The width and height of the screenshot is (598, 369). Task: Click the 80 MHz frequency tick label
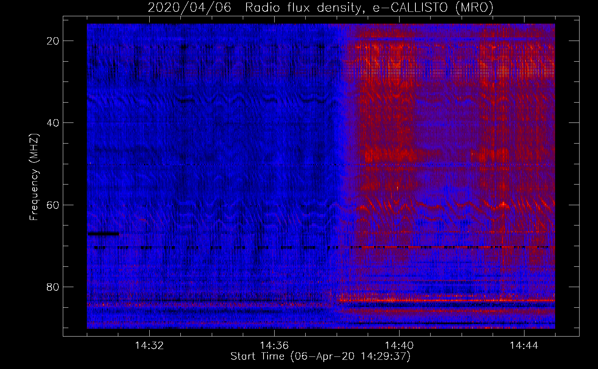53,287
